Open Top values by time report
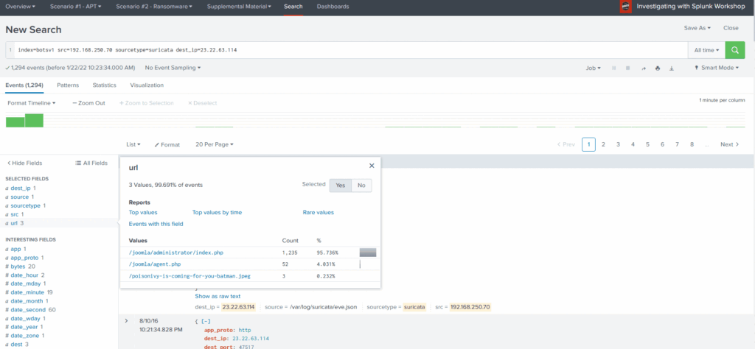Image resolution: width=755 pixels, height=349 pixels. (x=218, y=213)
